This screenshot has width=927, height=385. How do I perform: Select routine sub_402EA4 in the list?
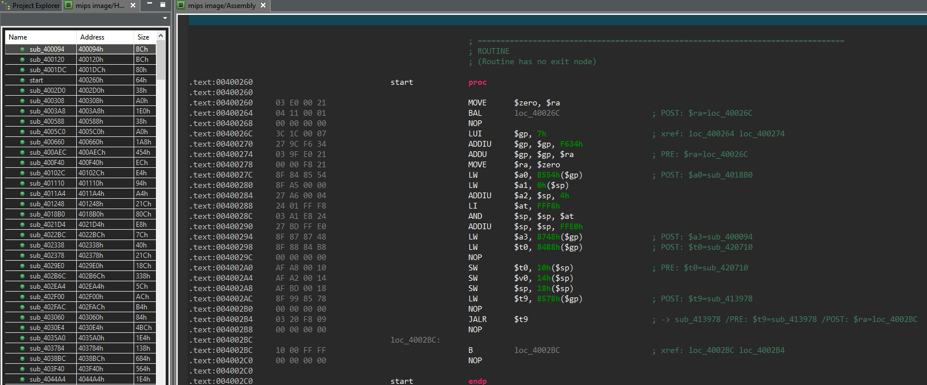(x=80, y=286)
